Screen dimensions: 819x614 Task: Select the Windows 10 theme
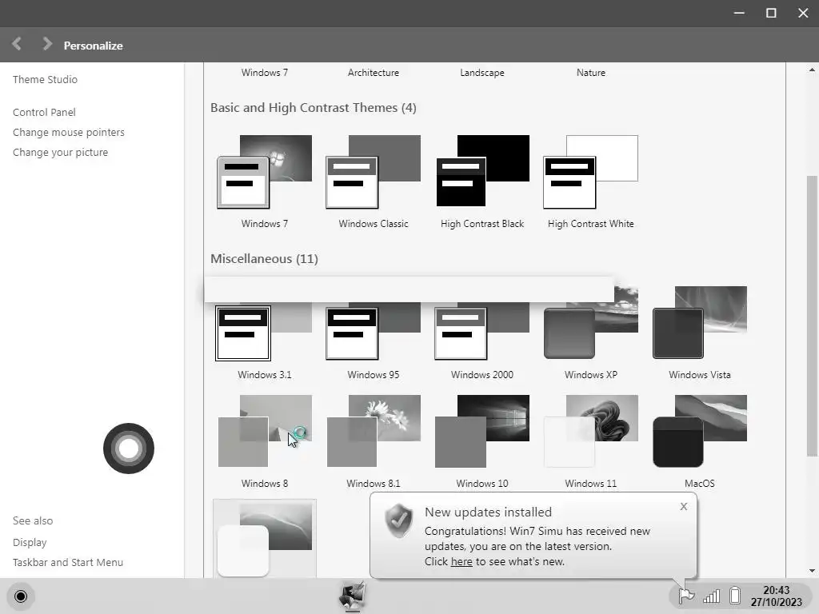[x=481, y=431]
